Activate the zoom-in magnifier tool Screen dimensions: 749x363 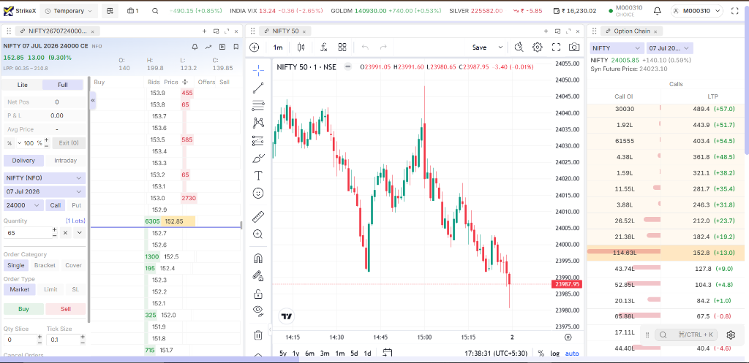[x=258, y=234]
